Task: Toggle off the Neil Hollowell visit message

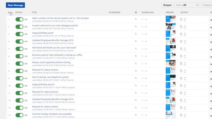Action: point(20,56)
